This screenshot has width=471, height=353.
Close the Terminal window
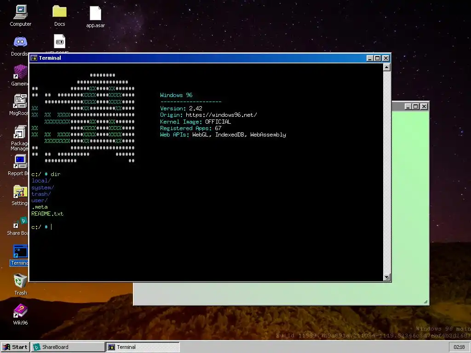click(386, 58)
